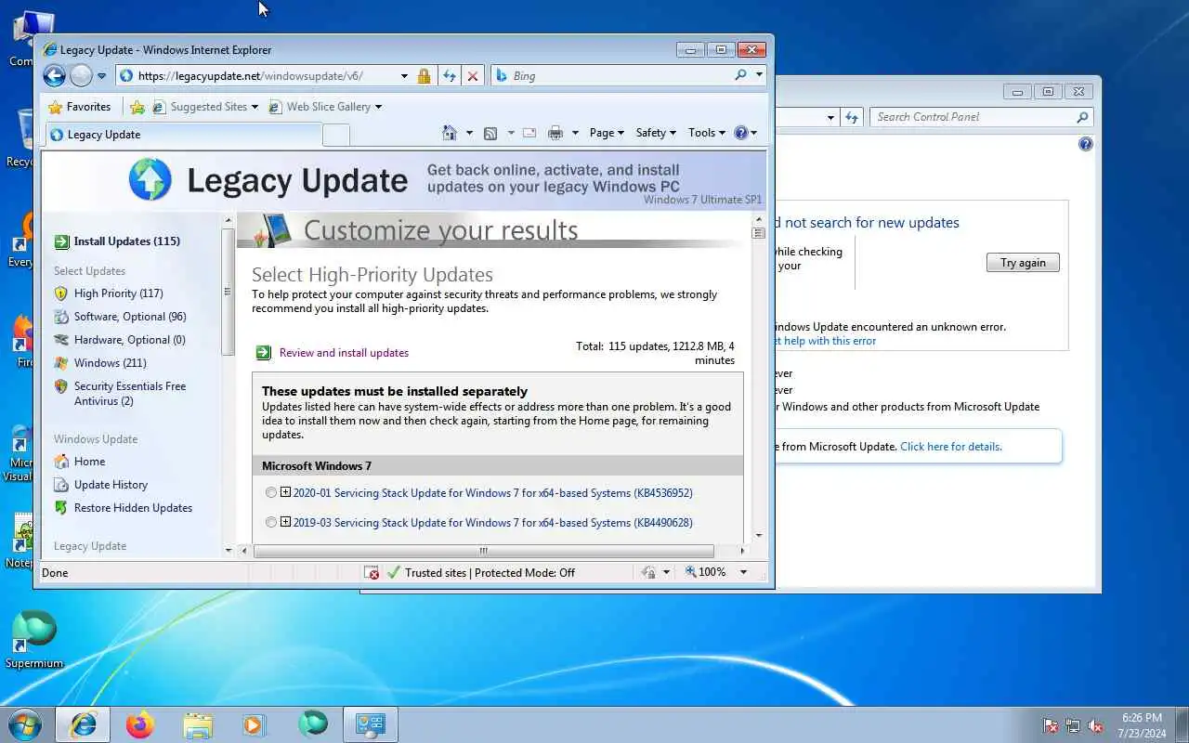Click the search magnifier in Bing box
Viewport: 1189px width, 743px height.
click(740, 75)
